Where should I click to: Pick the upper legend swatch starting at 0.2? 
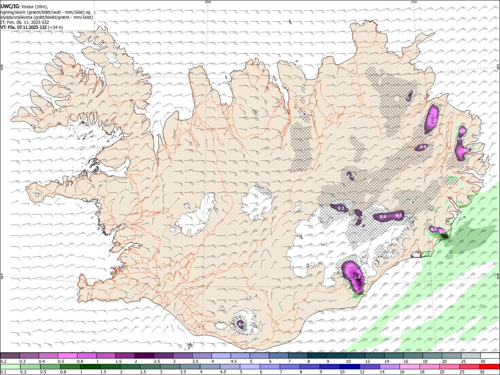(10, 355)
